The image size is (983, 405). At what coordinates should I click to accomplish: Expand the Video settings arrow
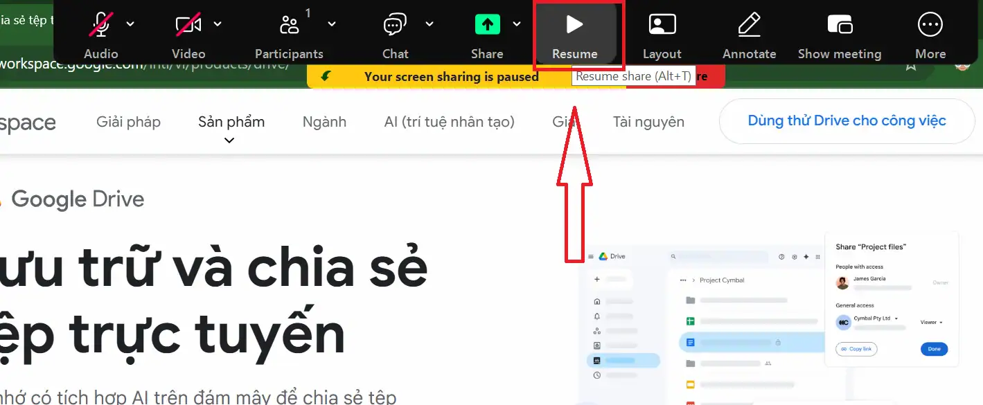(218, 24)
